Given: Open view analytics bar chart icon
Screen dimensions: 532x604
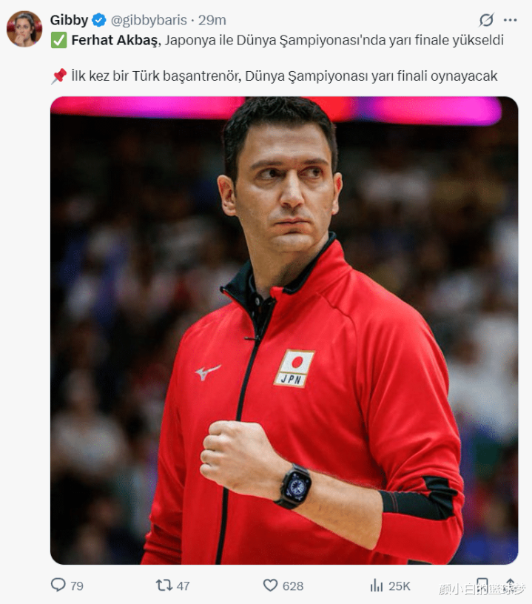Looking at the screenshot, I should click(x=377, y=585).
